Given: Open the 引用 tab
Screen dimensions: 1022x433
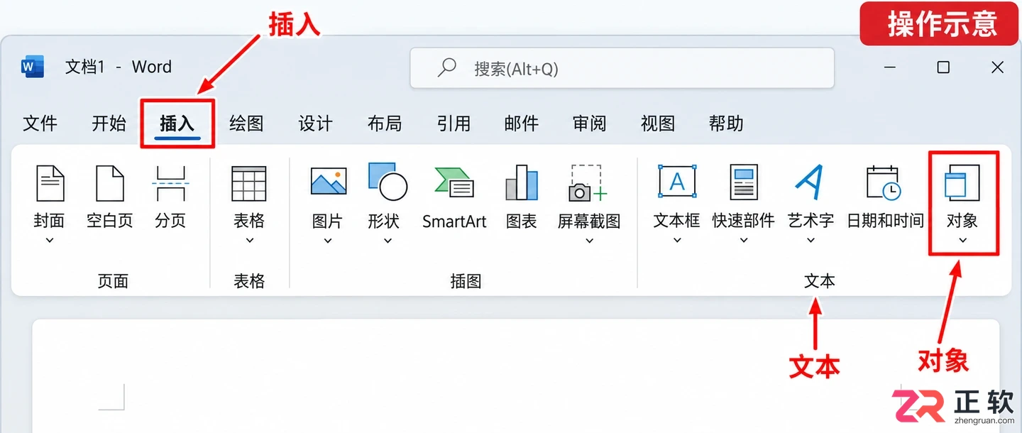Looking at the screenshot, I should [454, 124].
